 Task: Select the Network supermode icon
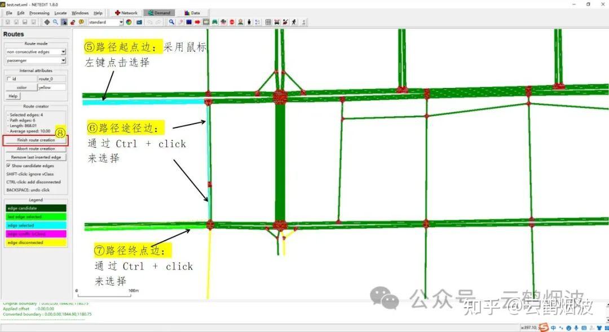[x=125, y=12]
